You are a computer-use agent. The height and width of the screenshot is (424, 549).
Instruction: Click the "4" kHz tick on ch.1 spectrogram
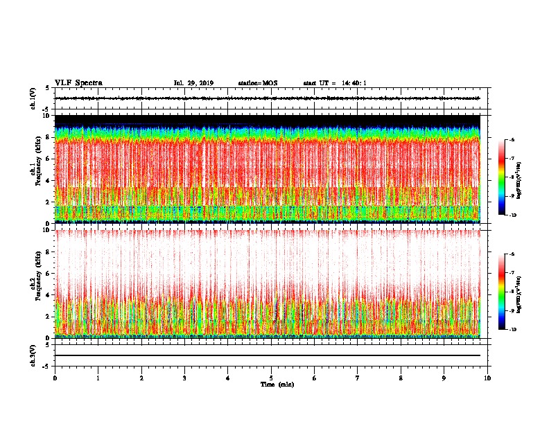[x=49, y=181]
